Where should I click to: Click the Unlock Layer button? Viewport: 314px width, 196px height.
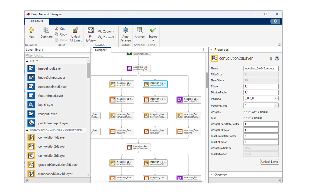(x=270, y=162)
